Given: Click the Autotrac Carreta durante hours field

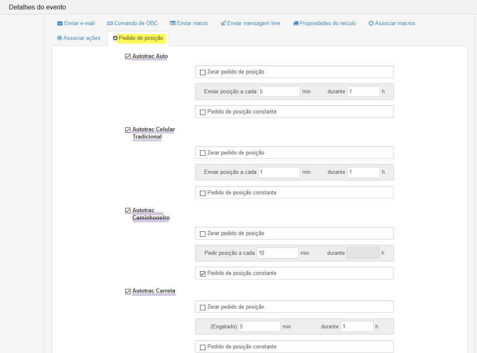Looking at the screenshot, I should pos(357,327).
